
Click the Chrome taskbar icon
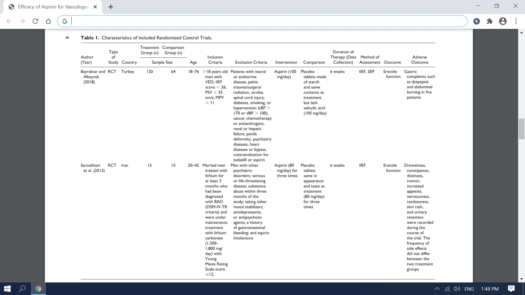click(x=38, y=289)
